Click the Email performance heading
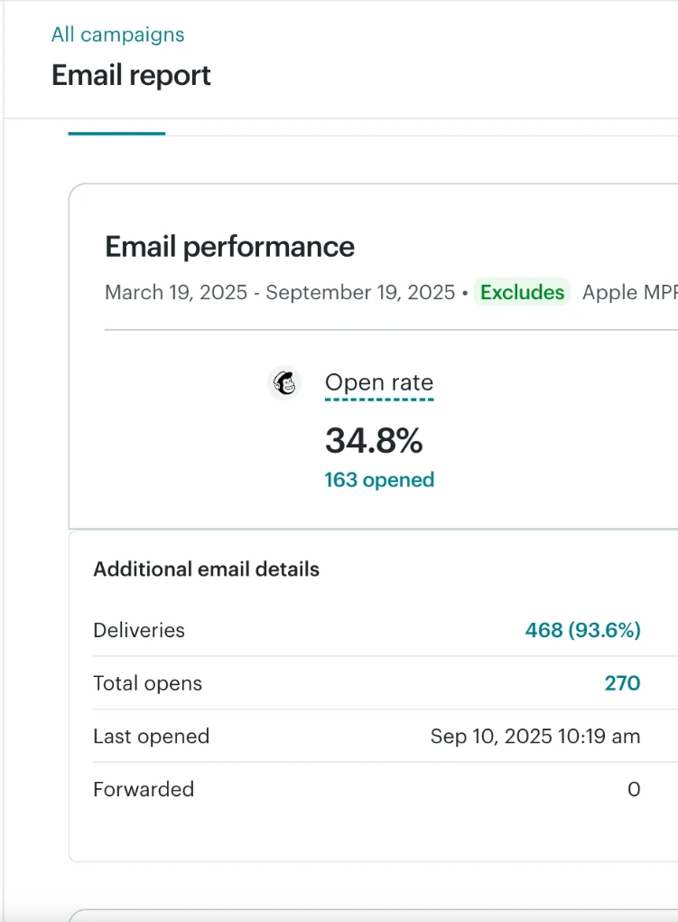678x922 pixels. (229, 247)
